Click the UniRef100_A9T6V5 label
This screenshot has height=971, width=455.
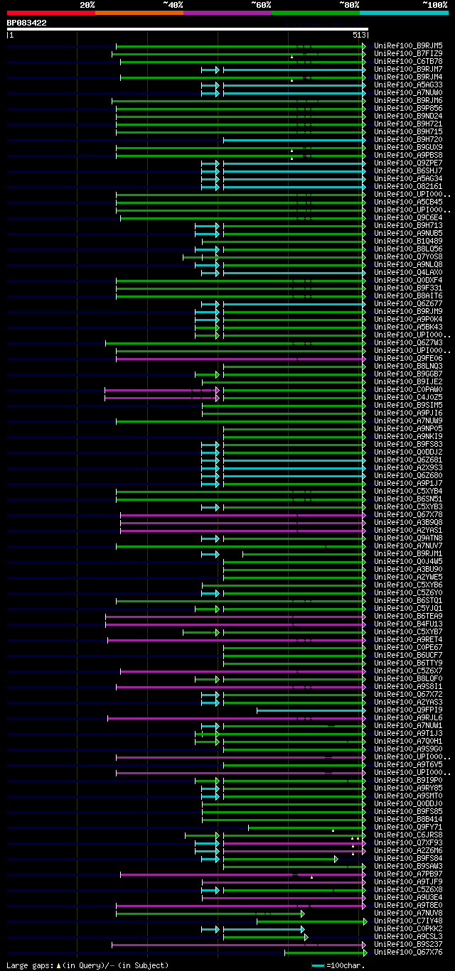409,764
